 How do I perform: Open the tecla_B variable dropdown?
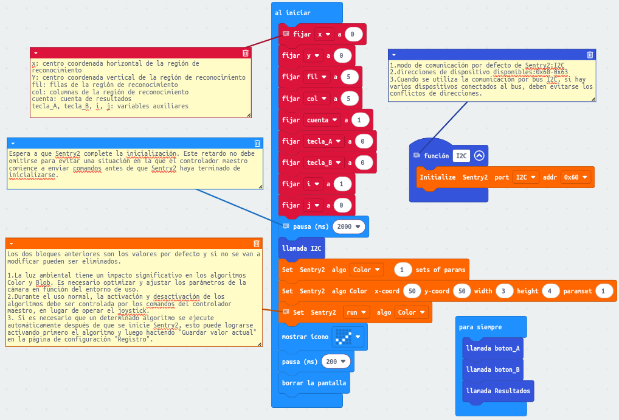[x=323, y=163]
